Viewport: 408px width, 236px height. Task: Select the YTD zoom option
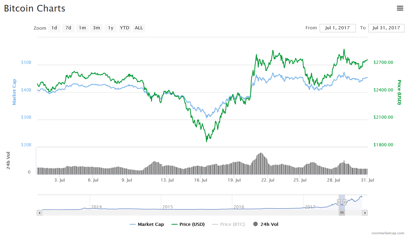pyautogui.click(x=125, y=28)
